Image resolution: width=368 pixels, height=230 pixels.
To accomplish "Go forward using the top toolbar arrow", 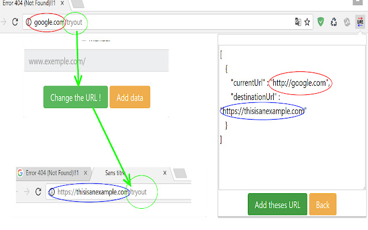I will click(x=3, y=22).
